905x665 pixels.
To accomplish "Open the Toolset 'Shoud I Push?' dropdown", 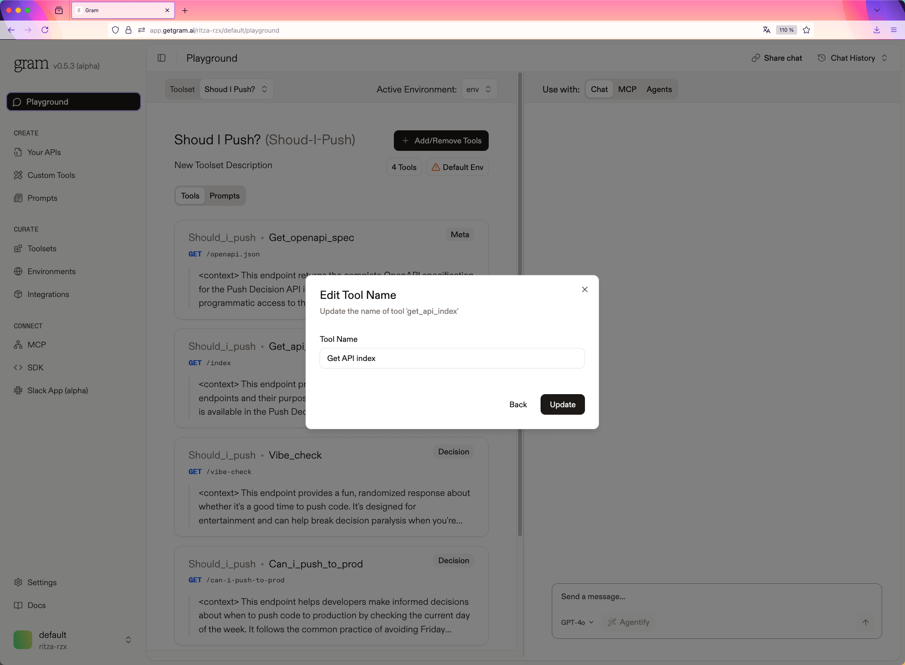I will (x=236, y=89).
